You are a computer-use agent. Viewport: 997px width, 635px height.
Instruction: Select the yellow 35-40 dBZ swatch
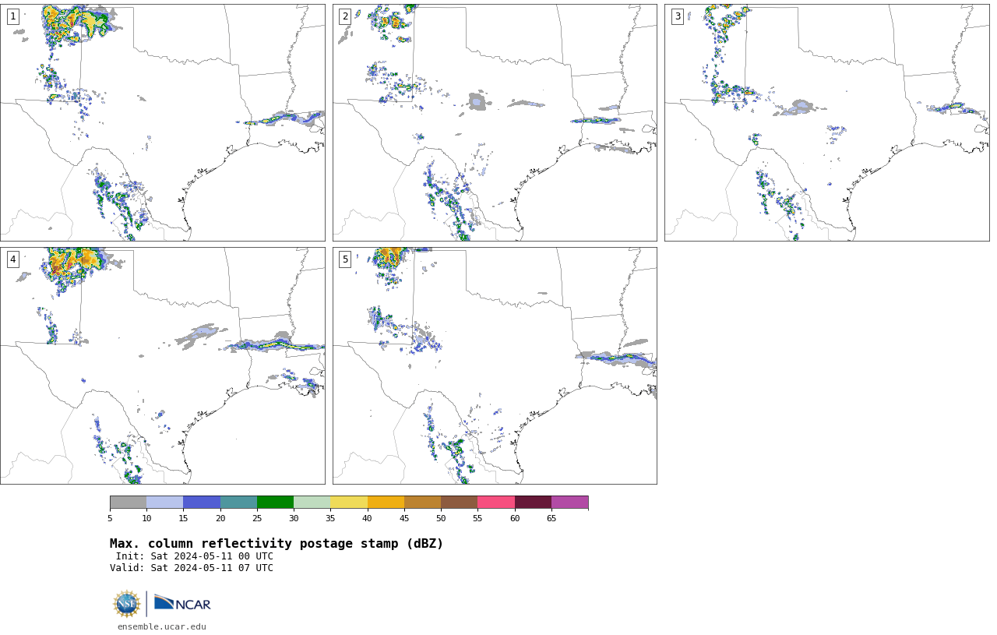(349, 502)
